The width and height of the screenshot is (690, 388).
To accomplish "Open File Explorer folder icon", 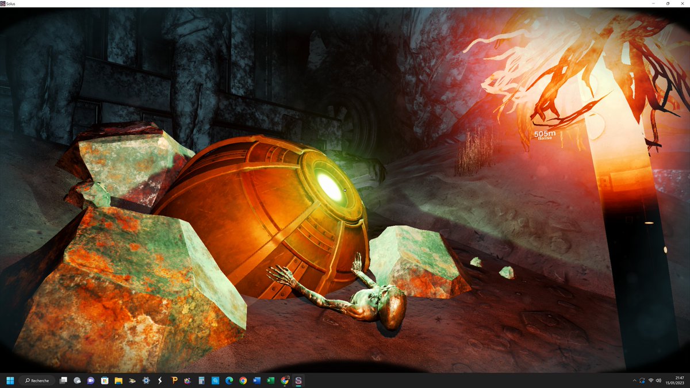I will point(118,381).
